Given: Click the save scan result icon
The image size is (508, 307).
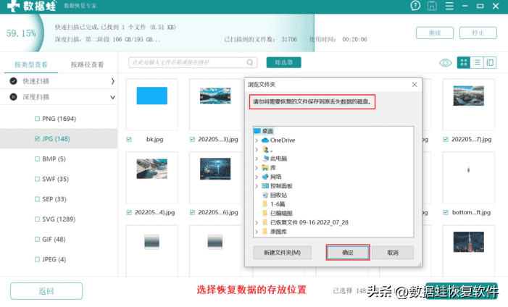Looking at the screenshot, I should coord(432,6).
